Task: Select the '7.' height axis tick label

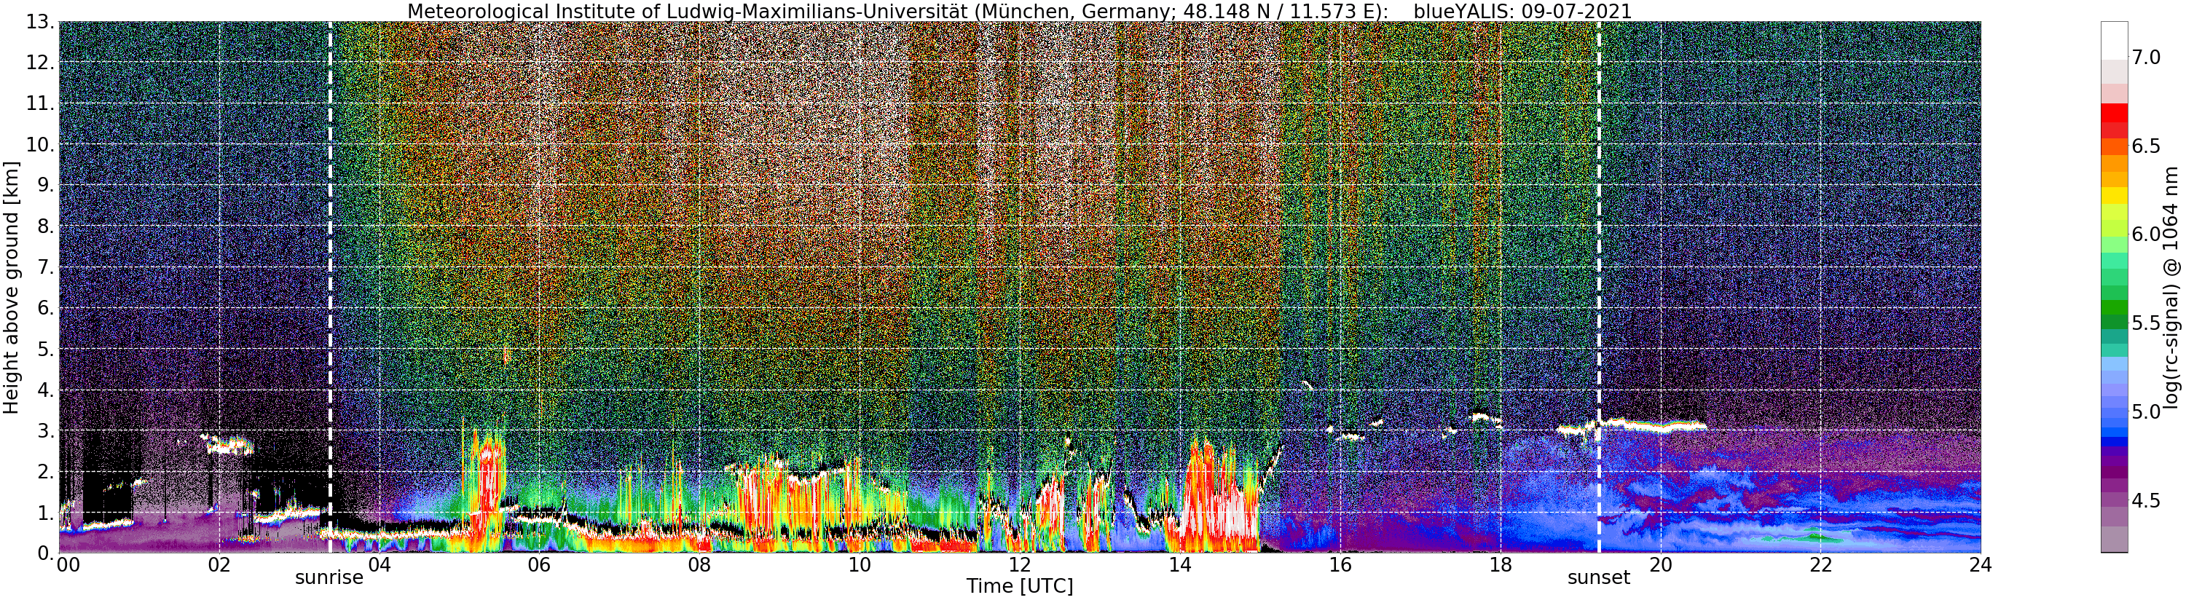Action: [44, 267]
